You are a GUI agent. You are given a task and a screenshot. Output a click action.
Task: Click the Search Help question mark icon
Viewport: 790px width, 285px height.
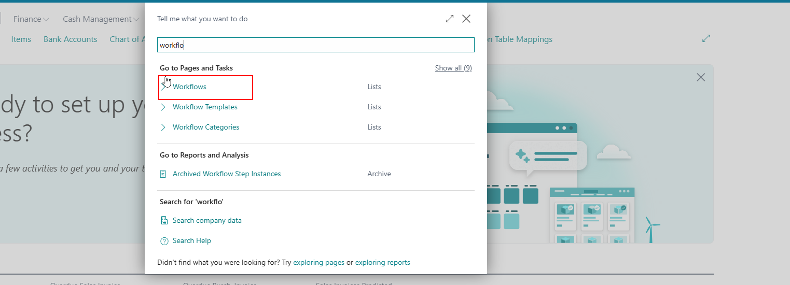pyautogui.click(x=164, y=241)
